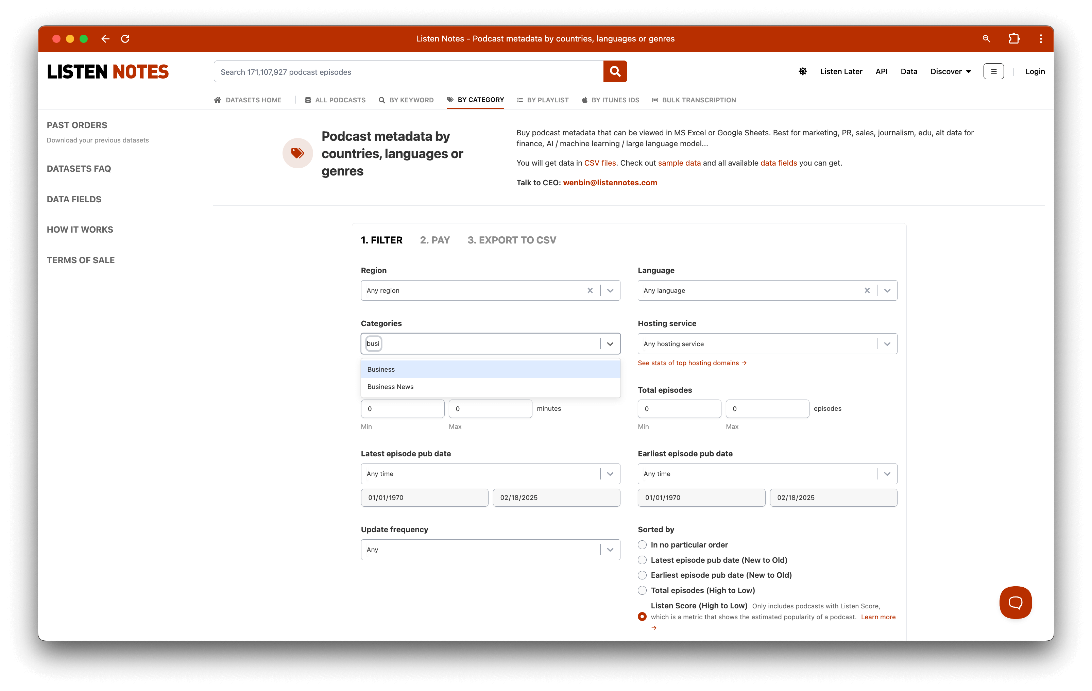The height and width of the screenshot is (691, 1092).
Task: Reload the page icon
Action: 125,38
